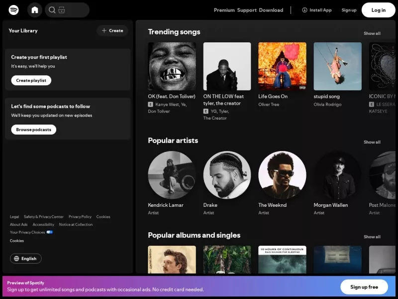Open album cover with mustached man portrait
This screenshot has width=398, height=299.
point(172,260)
